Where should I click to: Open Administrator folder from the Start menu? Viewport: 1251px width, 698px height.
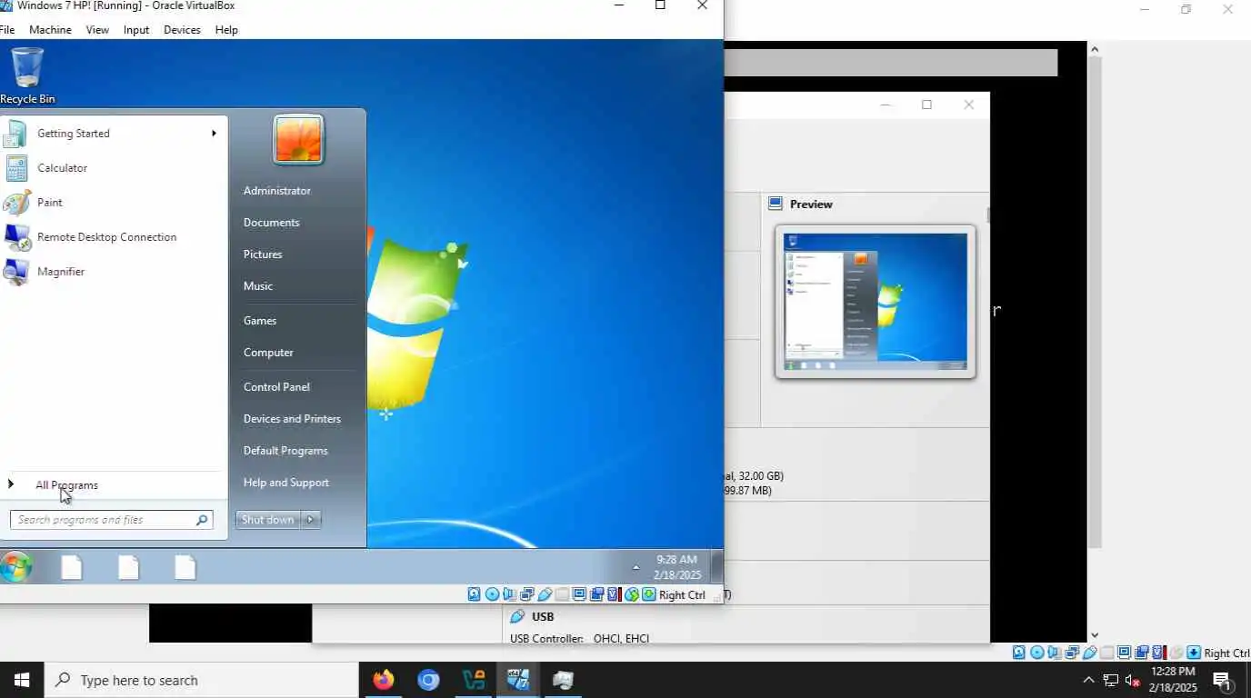[277, 191]
